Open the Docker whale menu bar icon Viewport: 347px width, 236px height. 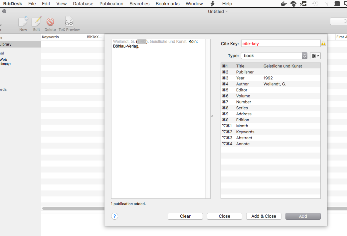[283, 4]
